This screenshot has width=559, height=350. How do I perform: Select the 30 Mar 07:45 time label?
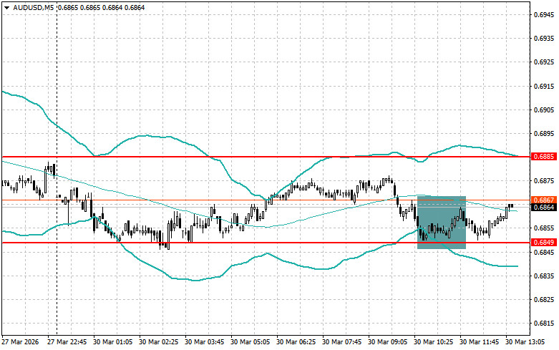click(x=341, y=342)
